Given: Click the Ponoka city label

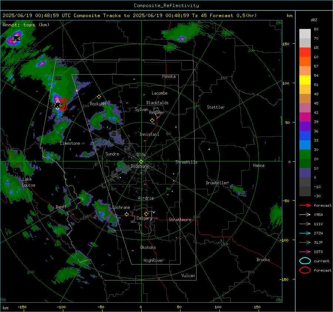Looking at the screenshot, I should click(x=169, y=77).
